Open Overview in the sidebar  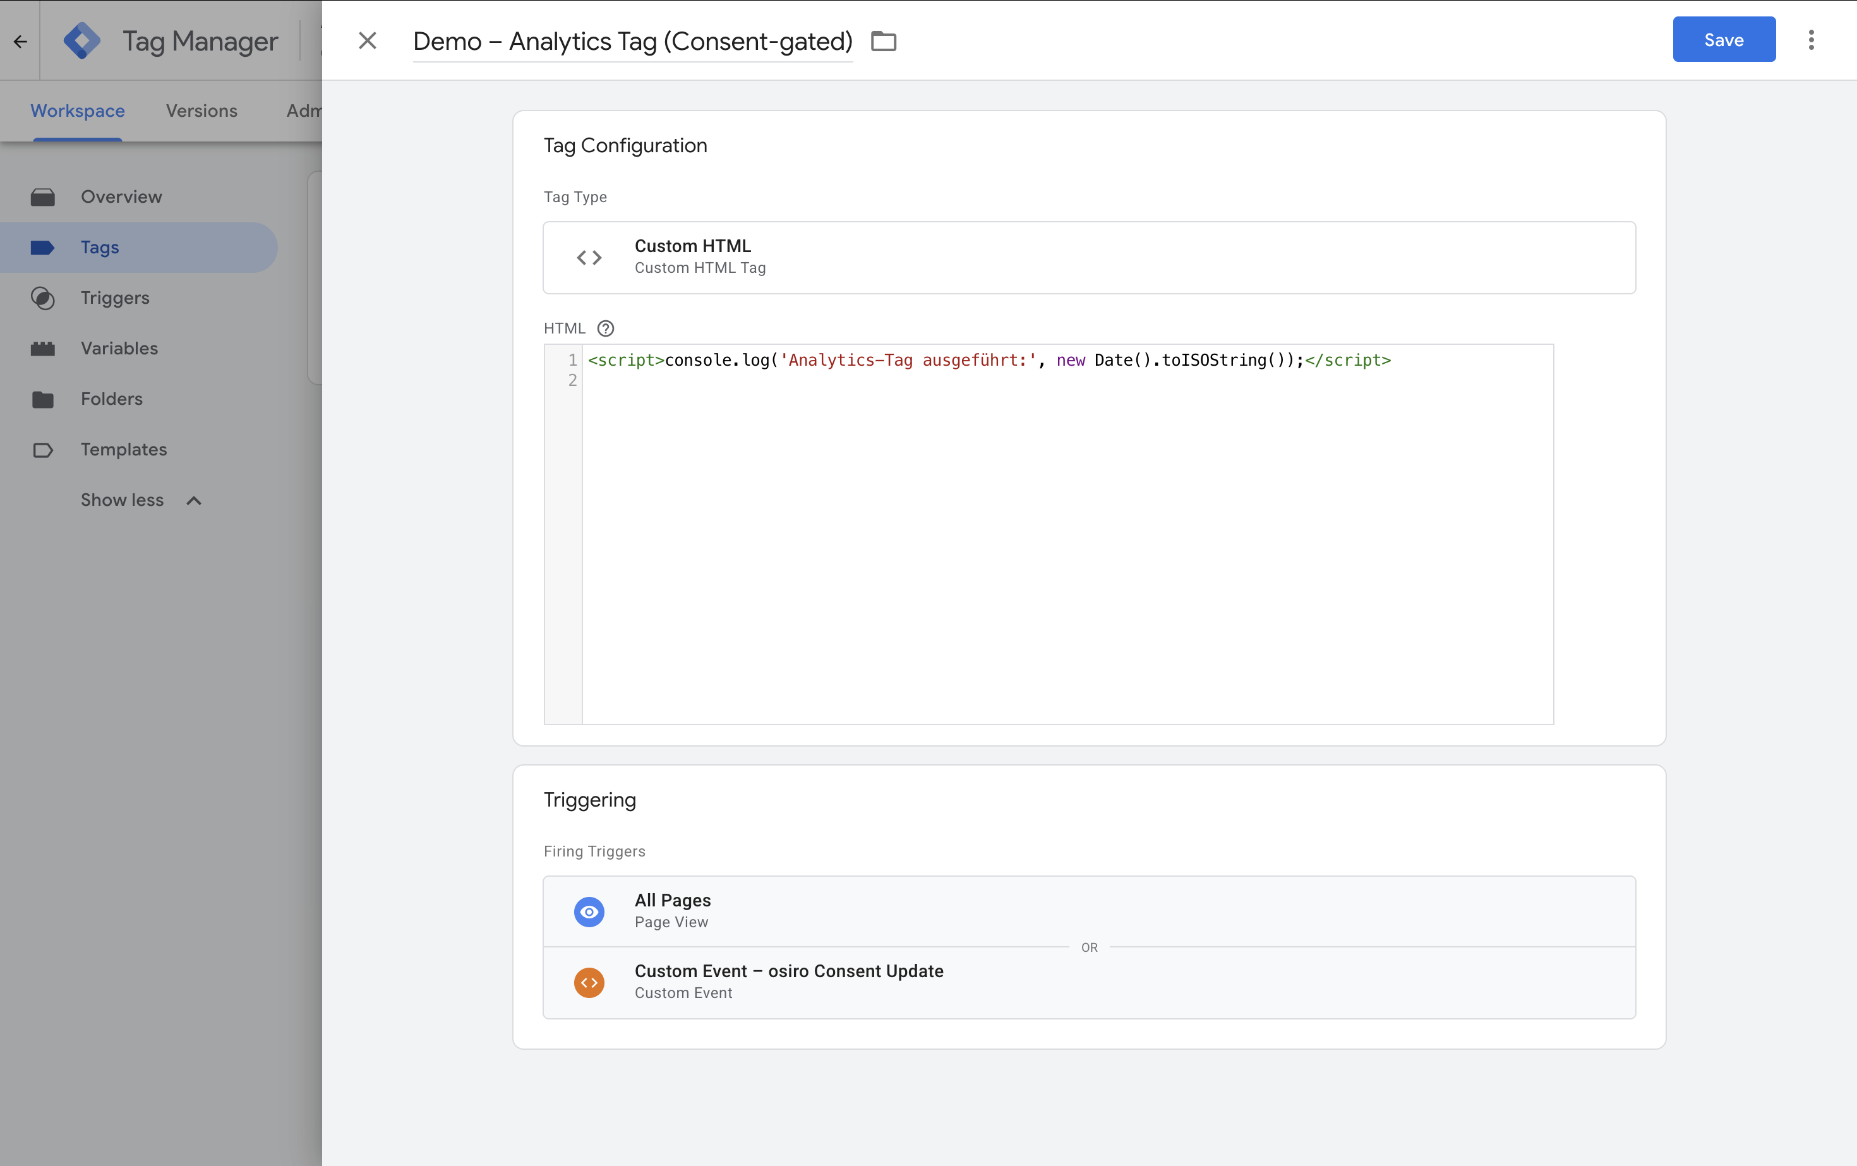tap(139, 196)
